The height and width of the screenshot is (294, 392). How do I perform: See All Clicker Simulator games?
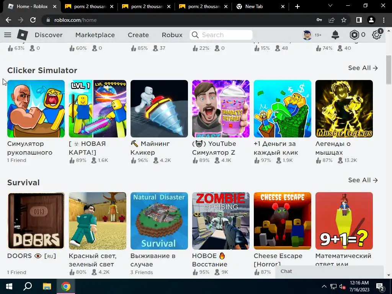click(363, 68)
